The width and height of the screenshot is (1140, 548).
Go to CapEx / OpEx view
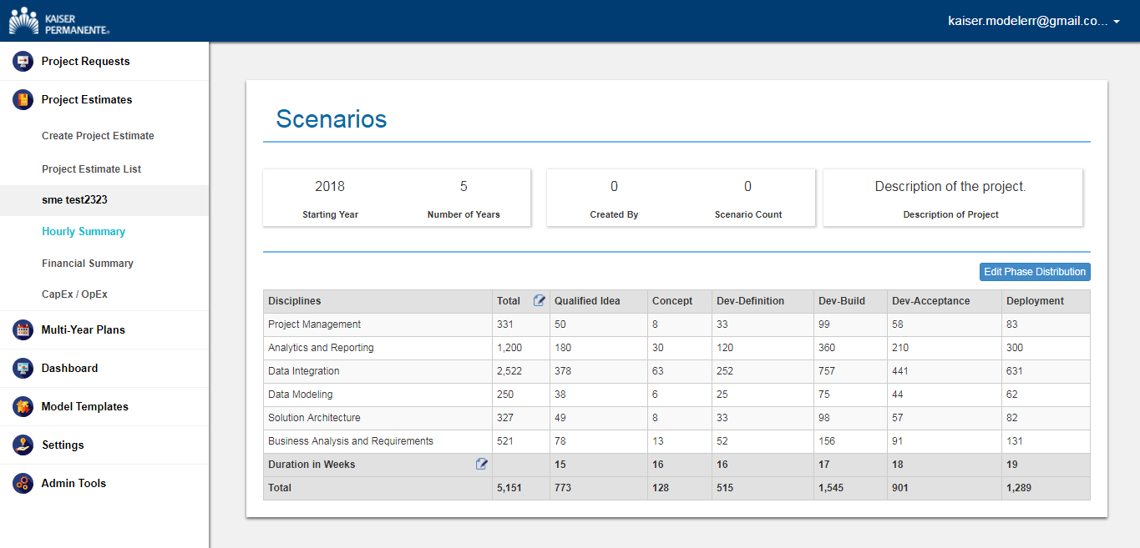tap(74, 294)
